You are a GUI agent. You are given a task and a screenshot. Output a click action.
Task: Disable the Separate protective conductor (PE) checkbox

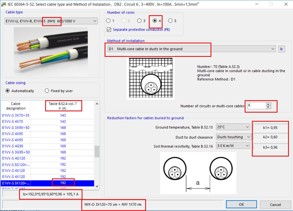(109, 29)
